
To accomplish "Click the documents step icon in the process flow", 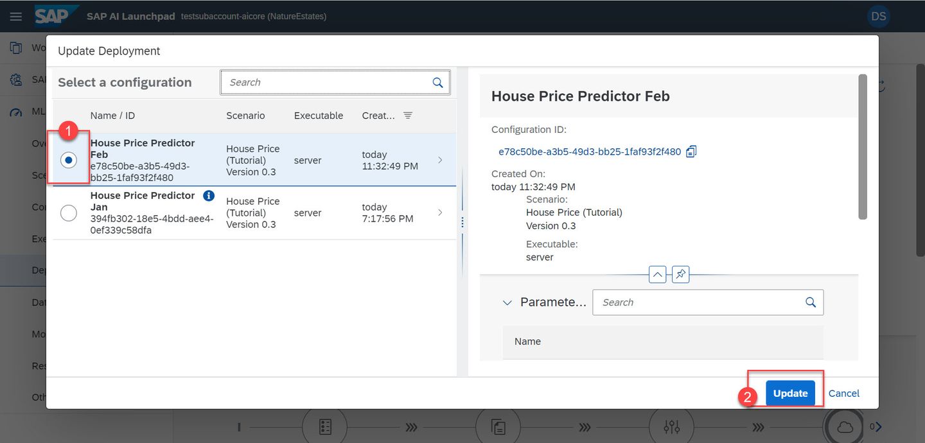I will tap(498, 427).
